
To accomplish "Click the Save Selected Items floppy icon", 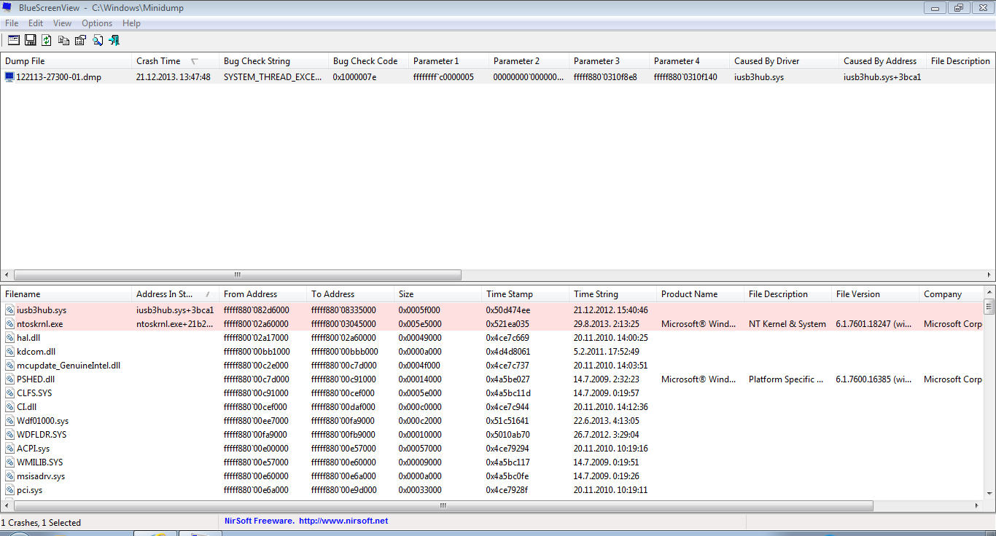I will click(x=31, y=40).
